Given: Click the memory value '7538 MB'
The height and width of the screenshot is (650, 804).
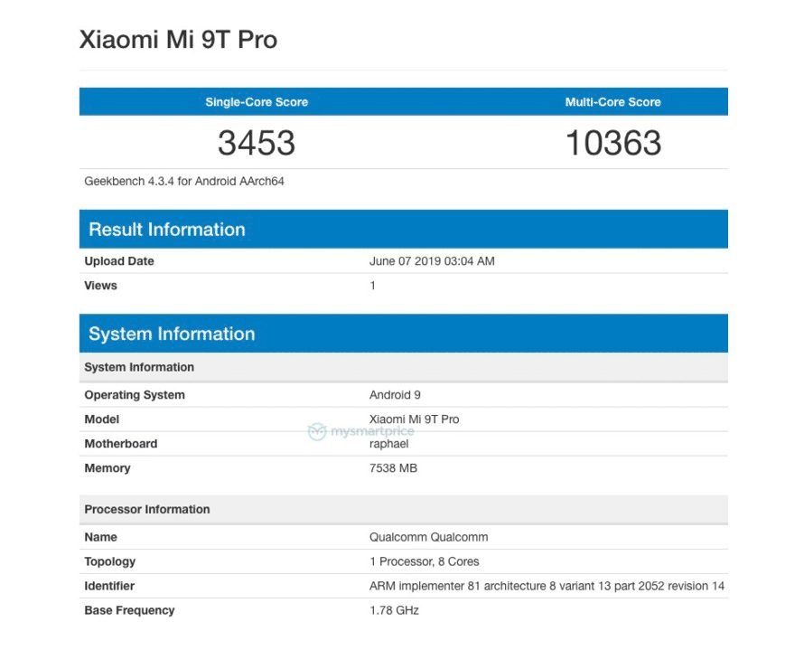Looking at the screenshot, I should [x=393, y=468].
